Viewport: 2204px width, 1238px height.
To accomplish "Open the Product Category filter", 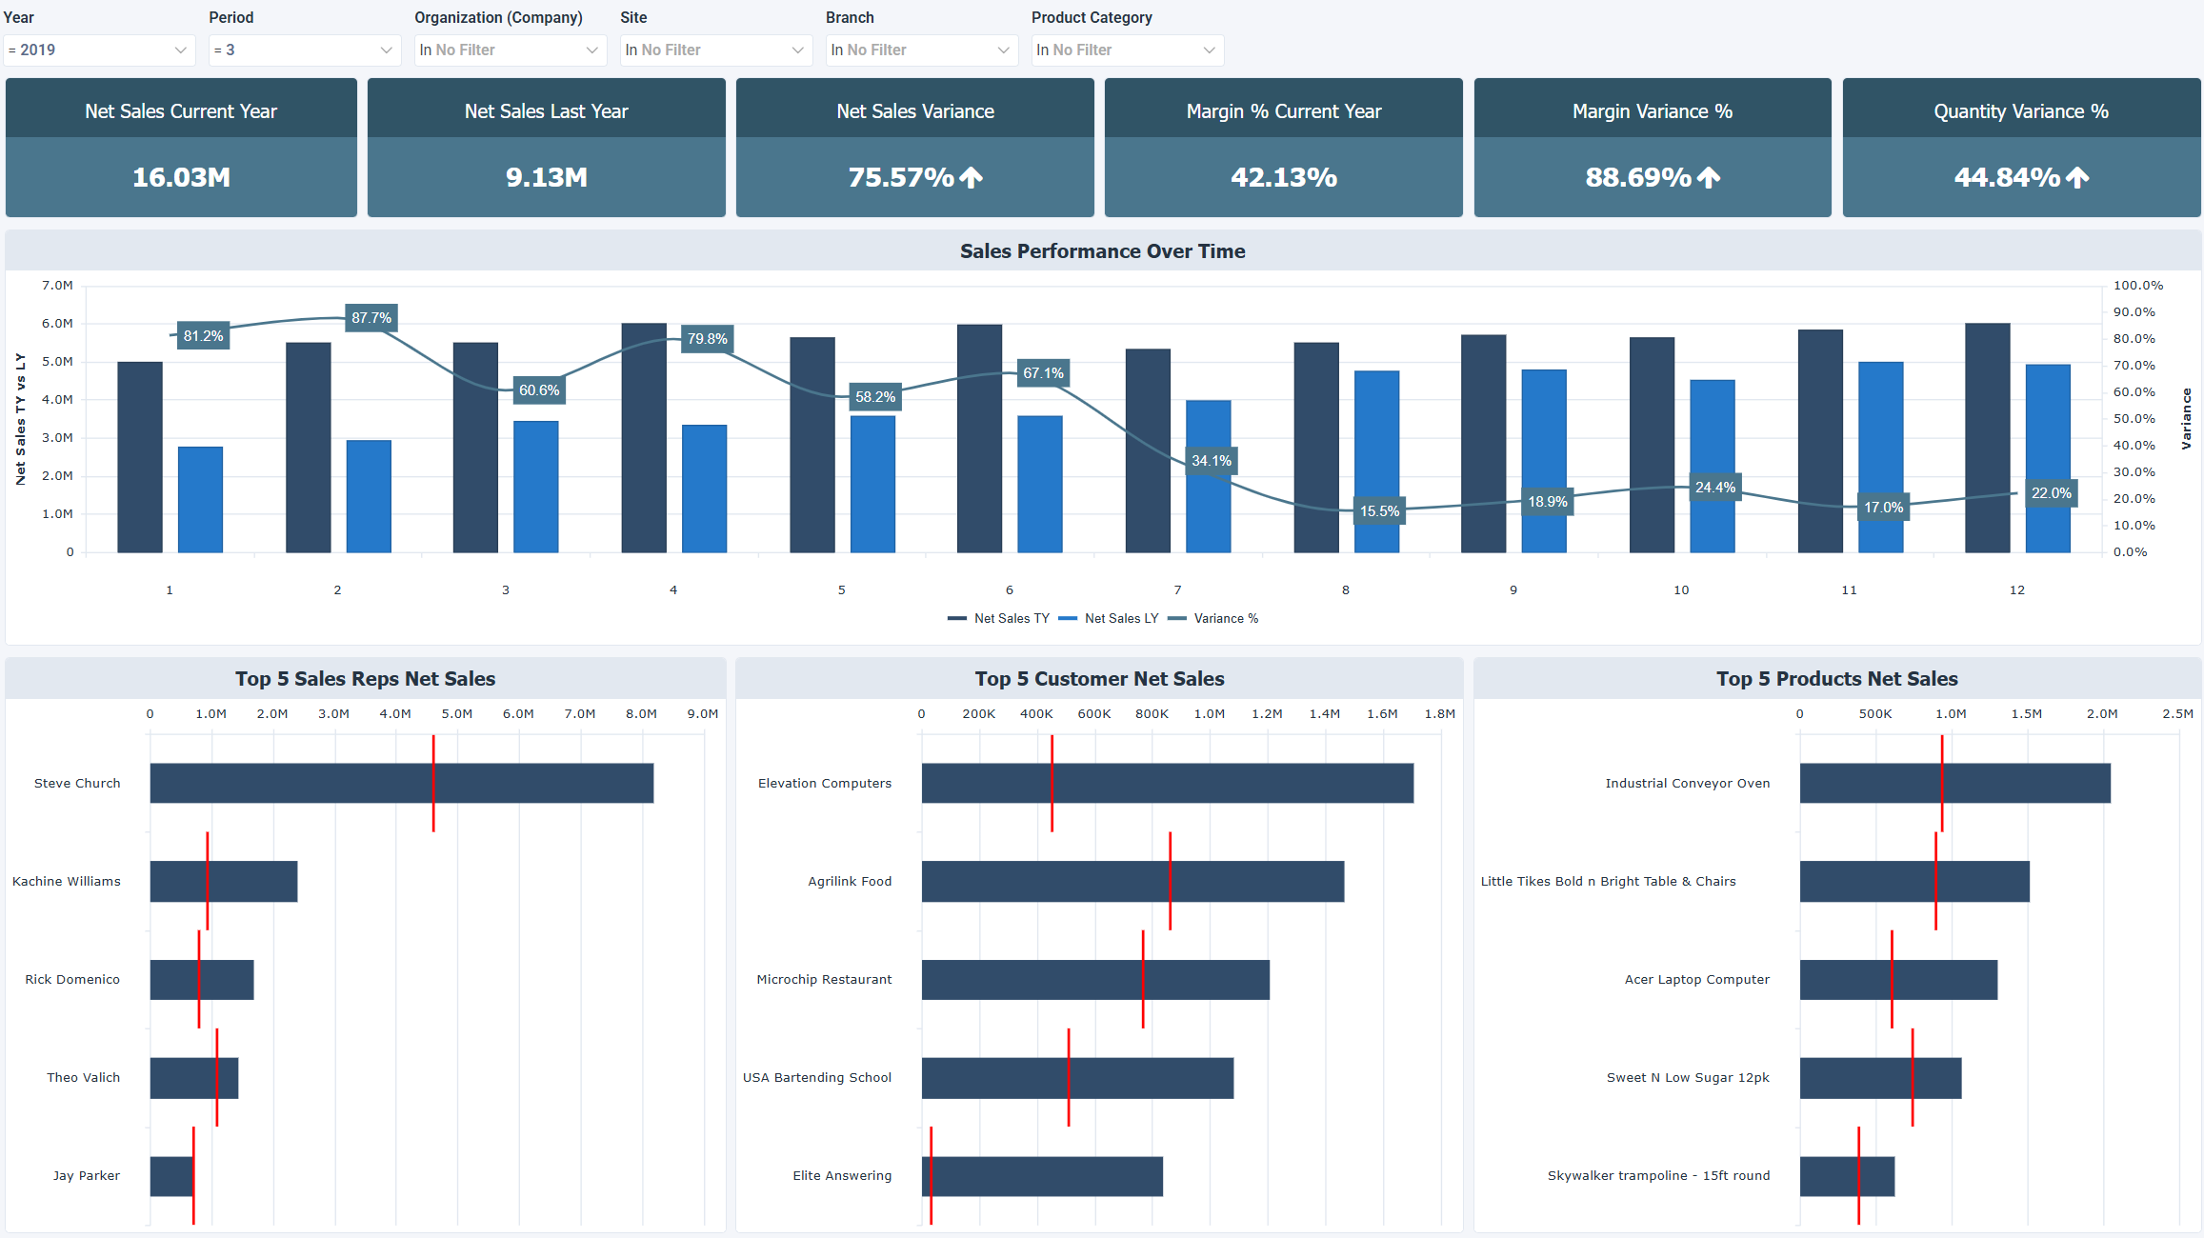I will (x=1127, y=50).
